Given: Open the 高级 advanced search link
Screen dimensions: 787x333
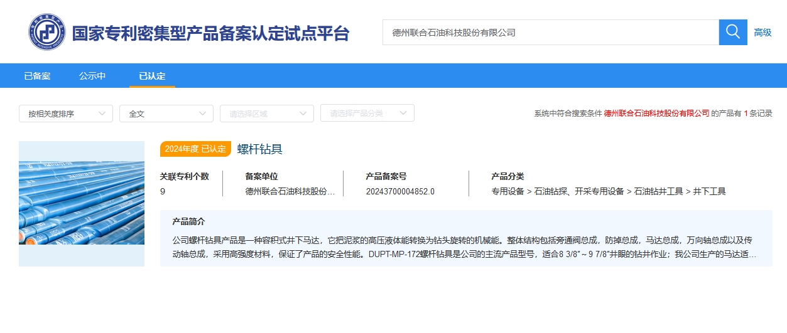Looking at the screenshot, I should tap(763, 33).
